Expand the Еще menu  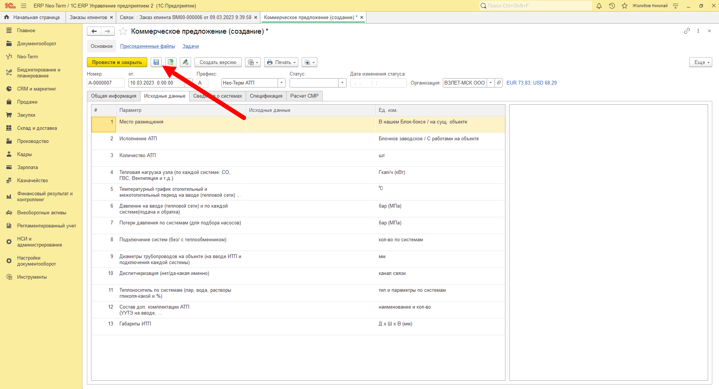point(701,62)
